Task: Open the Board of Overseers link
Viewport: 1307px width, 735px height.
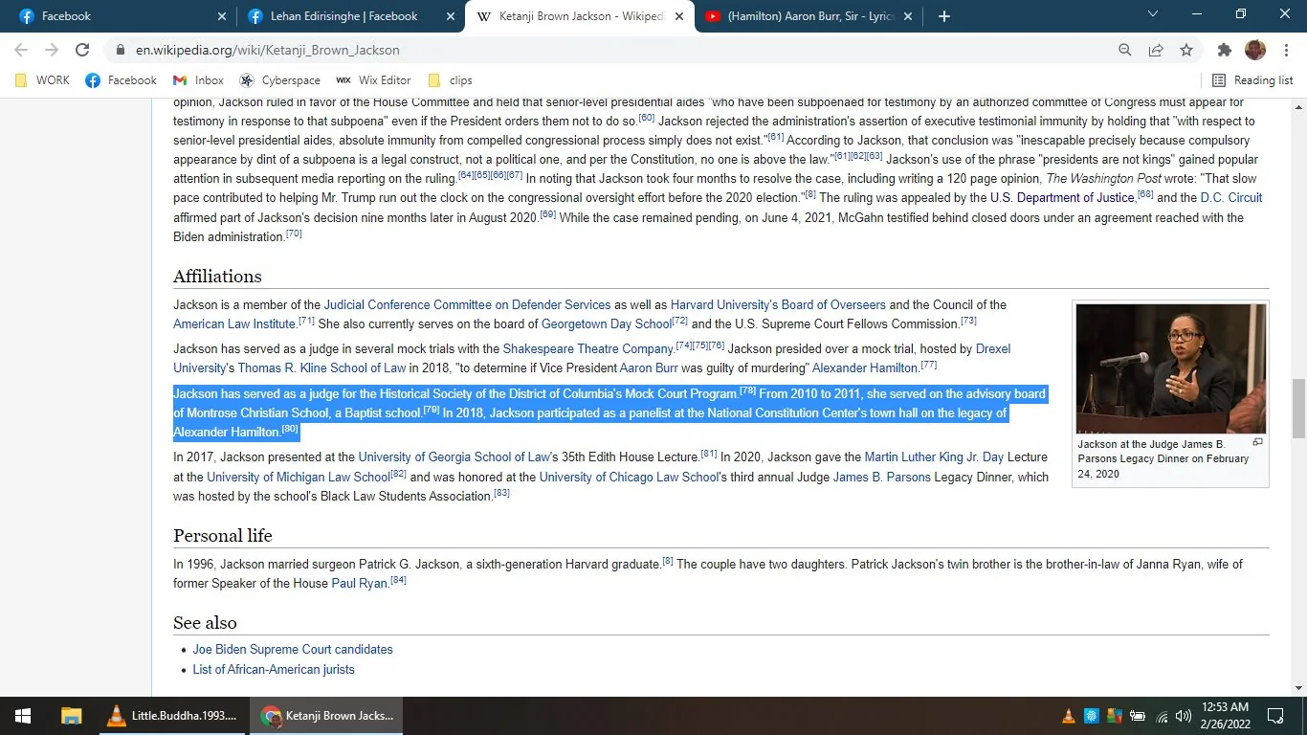Action: pyautogui.click(x=833, y=305)
